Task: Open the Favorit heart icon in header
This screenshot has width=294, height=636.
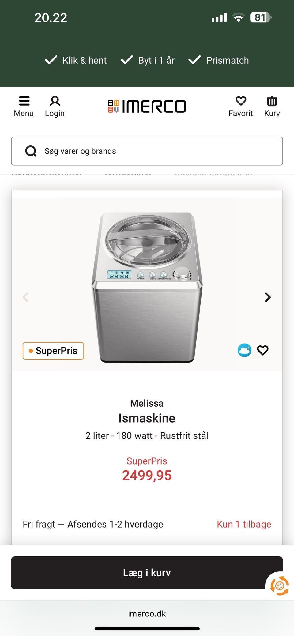Action: pos(241,101)
